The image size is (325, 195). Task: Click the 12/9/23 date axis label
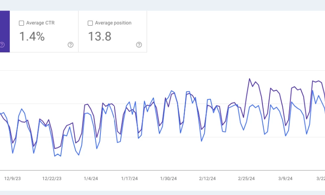tap(13, 178)
